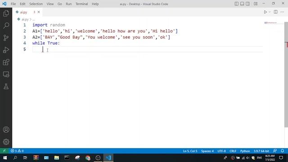Click the feedback icon in status bar

pos(275,151)
